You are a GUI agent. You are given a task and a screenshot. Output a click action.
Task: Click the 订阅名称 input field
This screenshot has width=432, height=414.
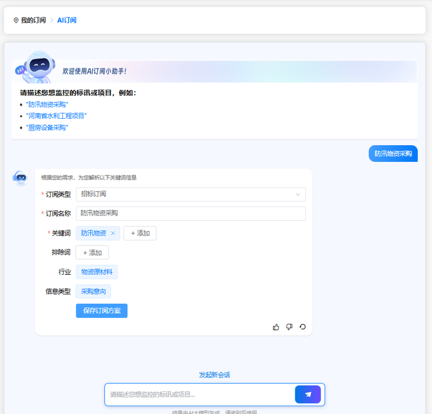pyautogui.click(x=191, y=214)
